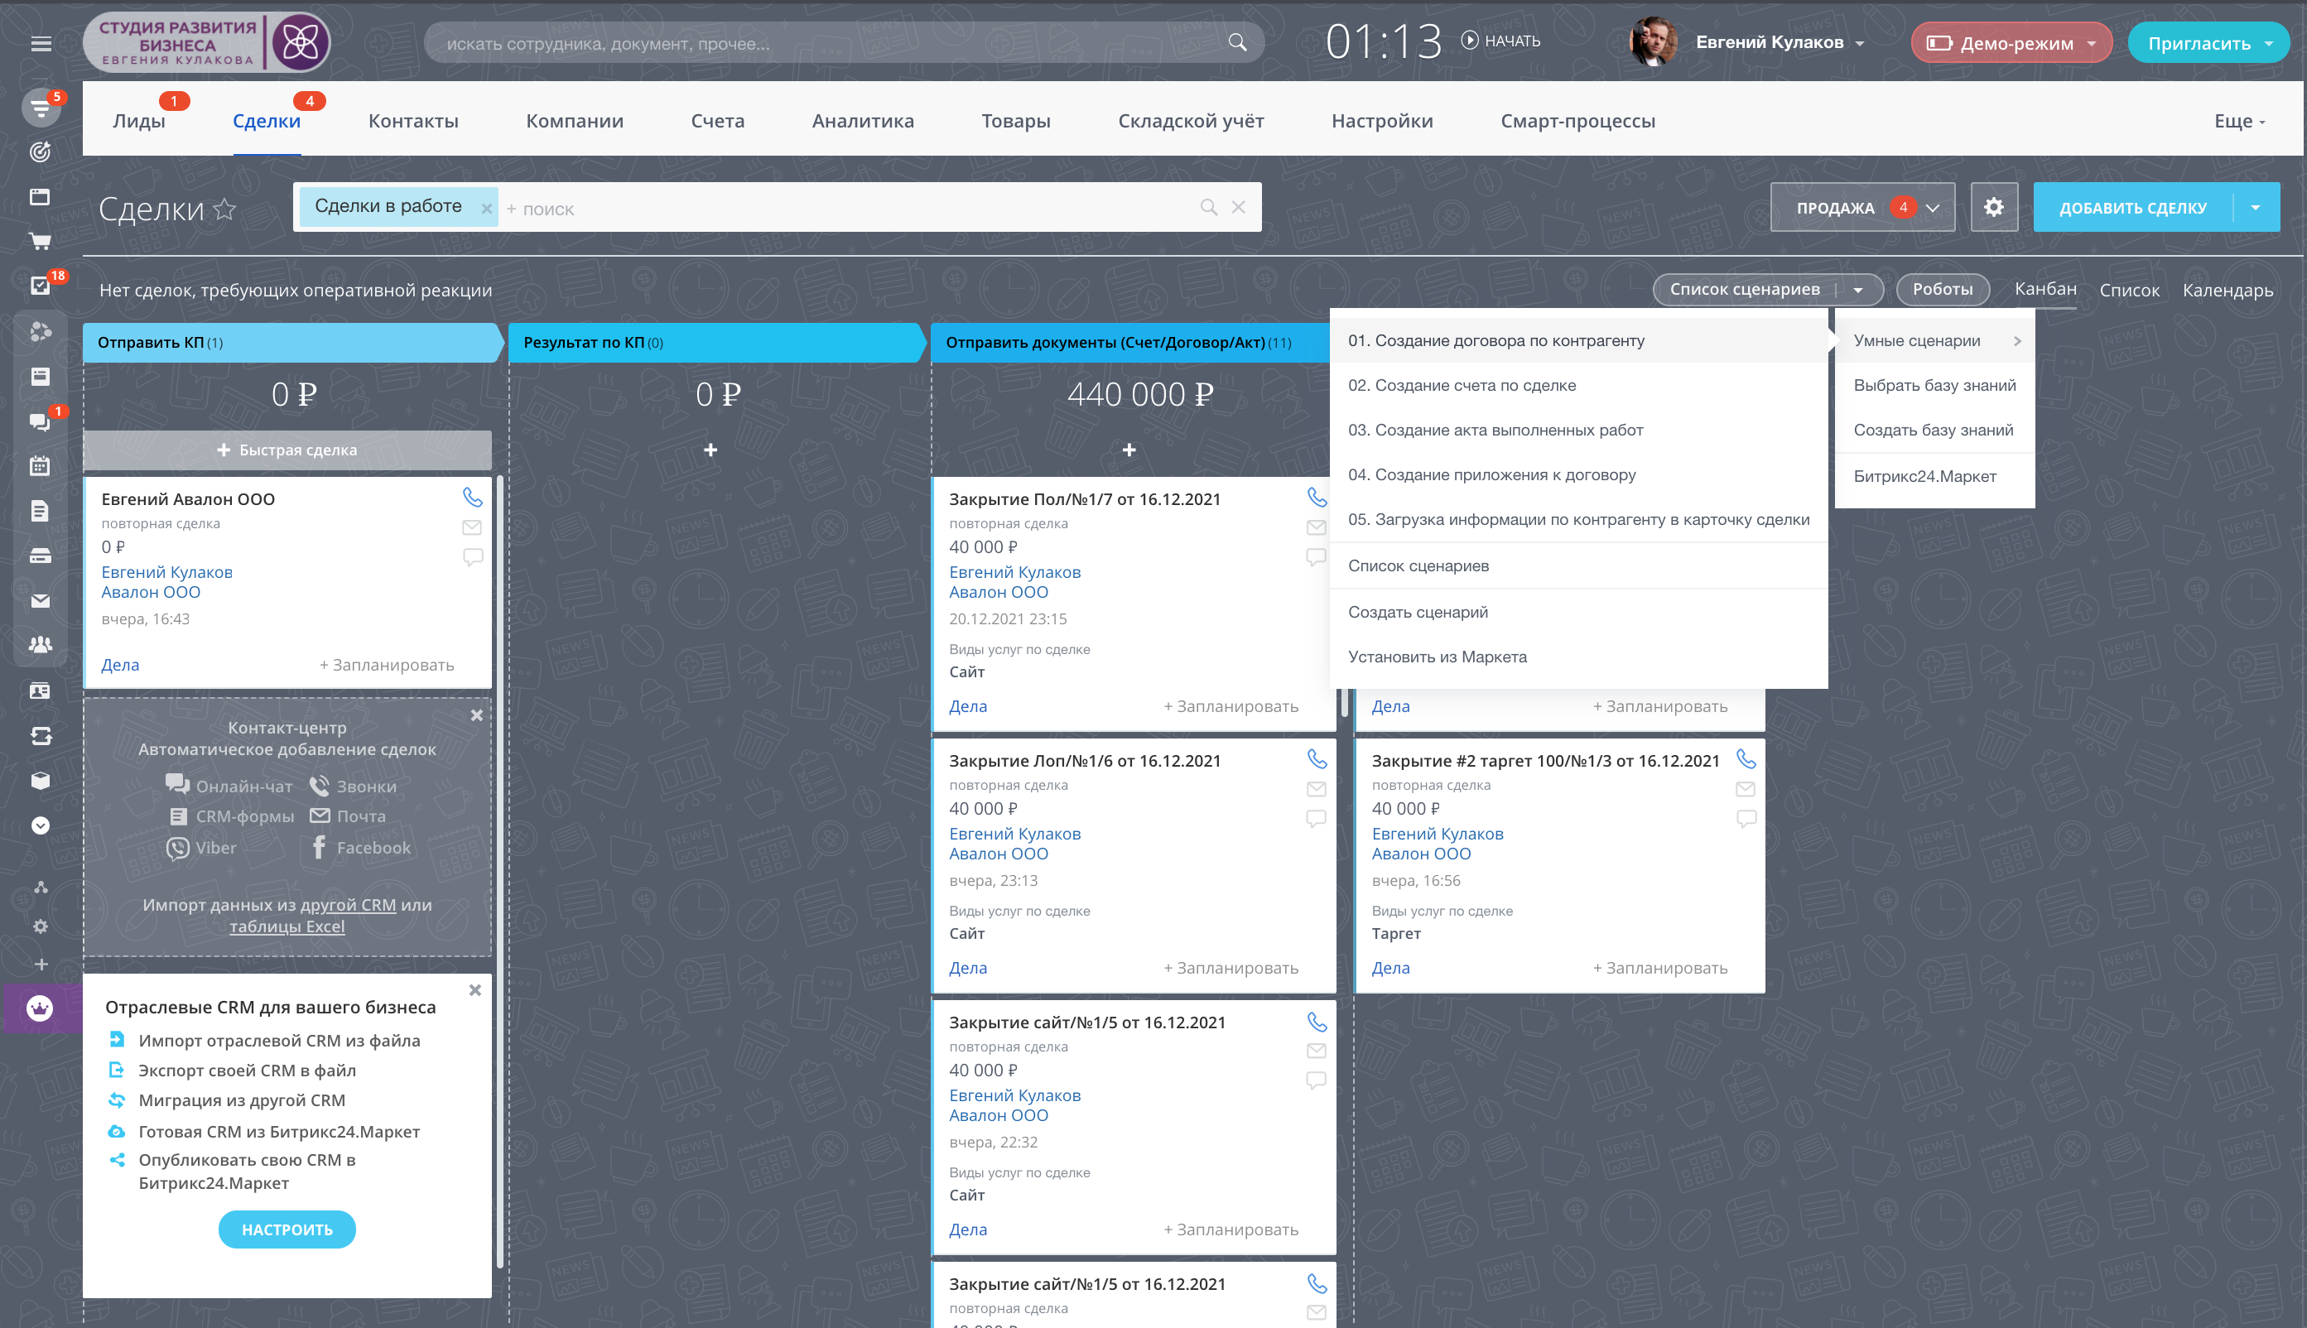The height and width of the screenshot is (1328, 2307).
Task: Click phone icon on Евгений Авалон ООО card
Action: 472,497
